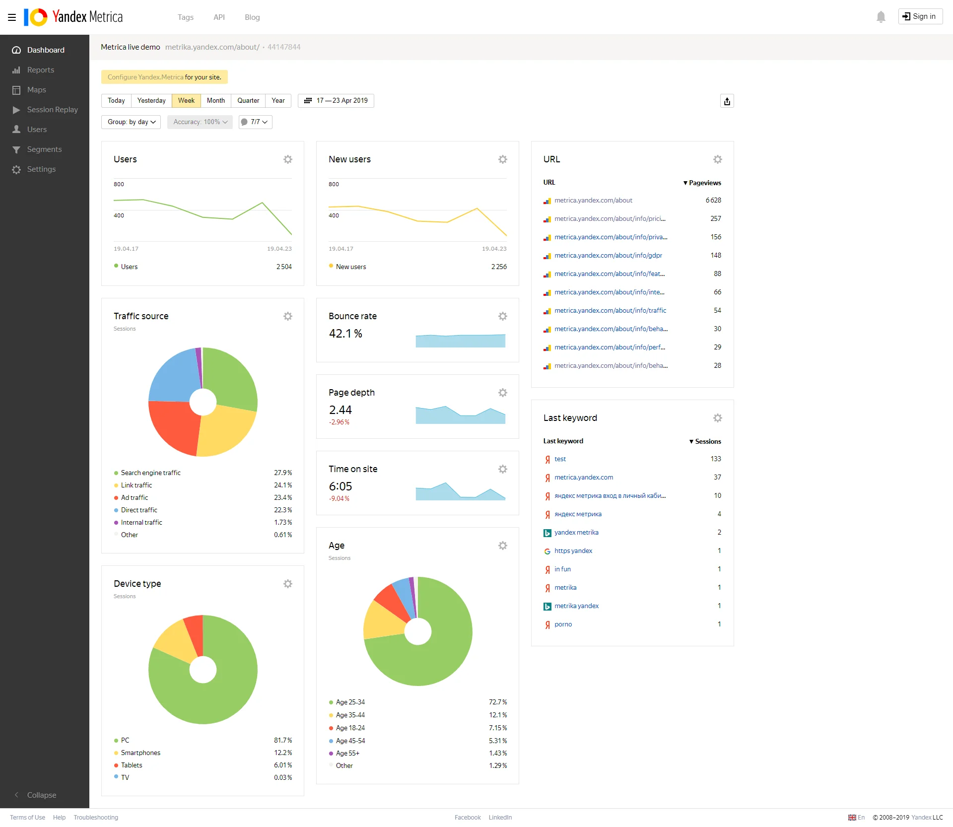Viewport: 953px width, 827px height.
Task: Click Last keyword widget gear icon
Action: (x=717, y=418)
